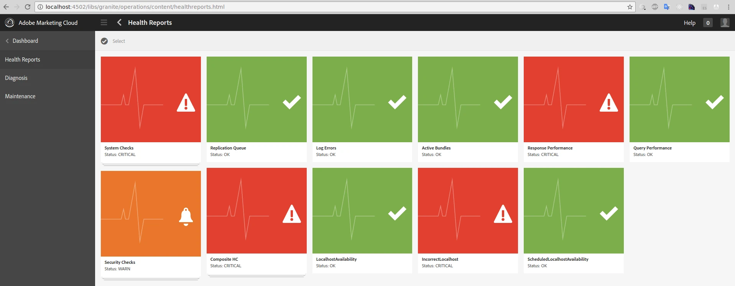Image resolution: width=735 pixels, height=286 pixels.
Task: Open browser three-dot menu
Action: [x=728, y=7]
